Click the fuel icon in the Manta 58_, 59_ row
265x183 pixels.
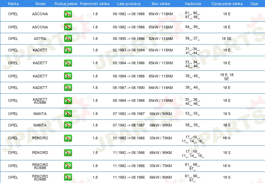pyautogui.click(x=68, y=125)
